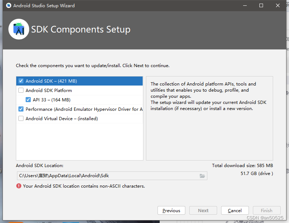Open the SDK location folder browser icon
Viewport: 289px width, 223px height.
point(202,176)
